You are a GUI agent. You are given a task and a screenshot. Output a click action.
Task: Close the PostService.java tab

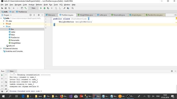pos(75,15)
